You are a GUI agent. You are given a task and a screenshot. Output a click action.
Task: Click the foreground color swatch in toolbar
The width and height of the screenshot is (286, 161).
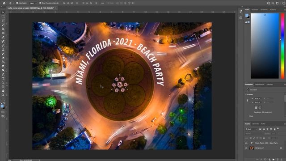[x=2, y=106]
